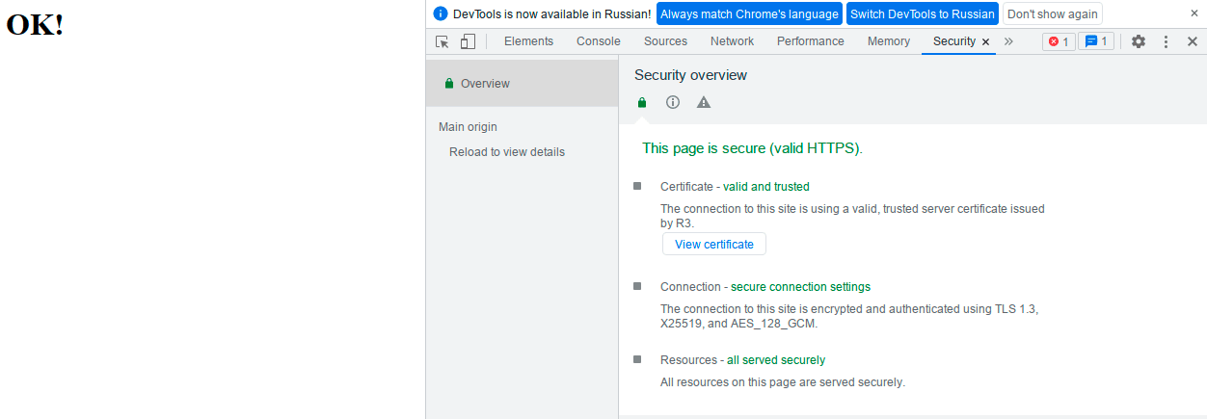Activate the inspect element picker icon
The height and width of the screenshot is (419, 1207).
[443, 41]
